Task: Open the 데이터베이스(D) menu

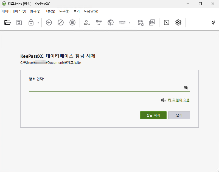Action: (x=14, y=12)
